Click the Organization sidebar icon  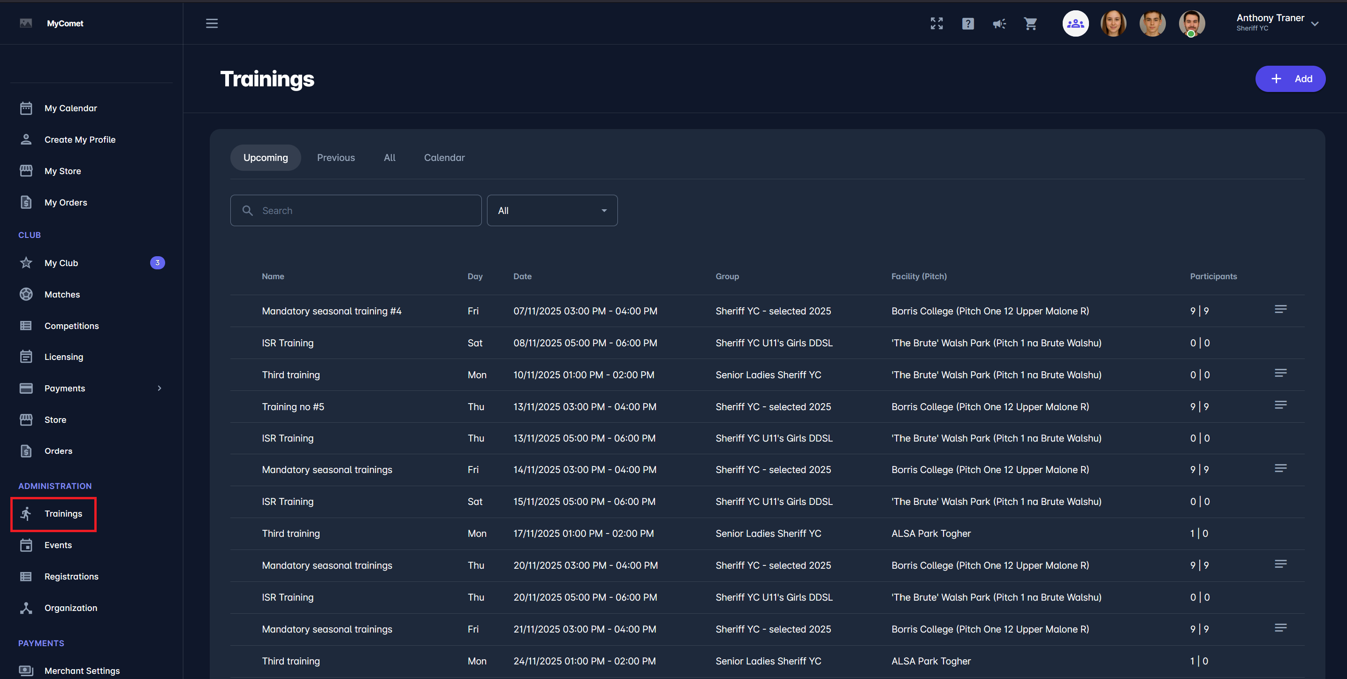tap(26, 607)
